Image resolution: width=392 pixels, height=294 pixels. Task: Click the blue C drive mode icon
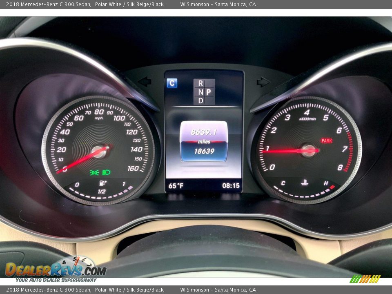tap(172, 83)
